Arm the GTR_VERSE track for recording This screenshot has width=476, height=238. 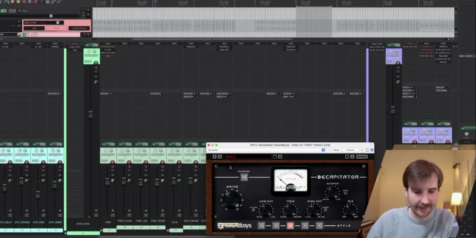coord(59,162)
